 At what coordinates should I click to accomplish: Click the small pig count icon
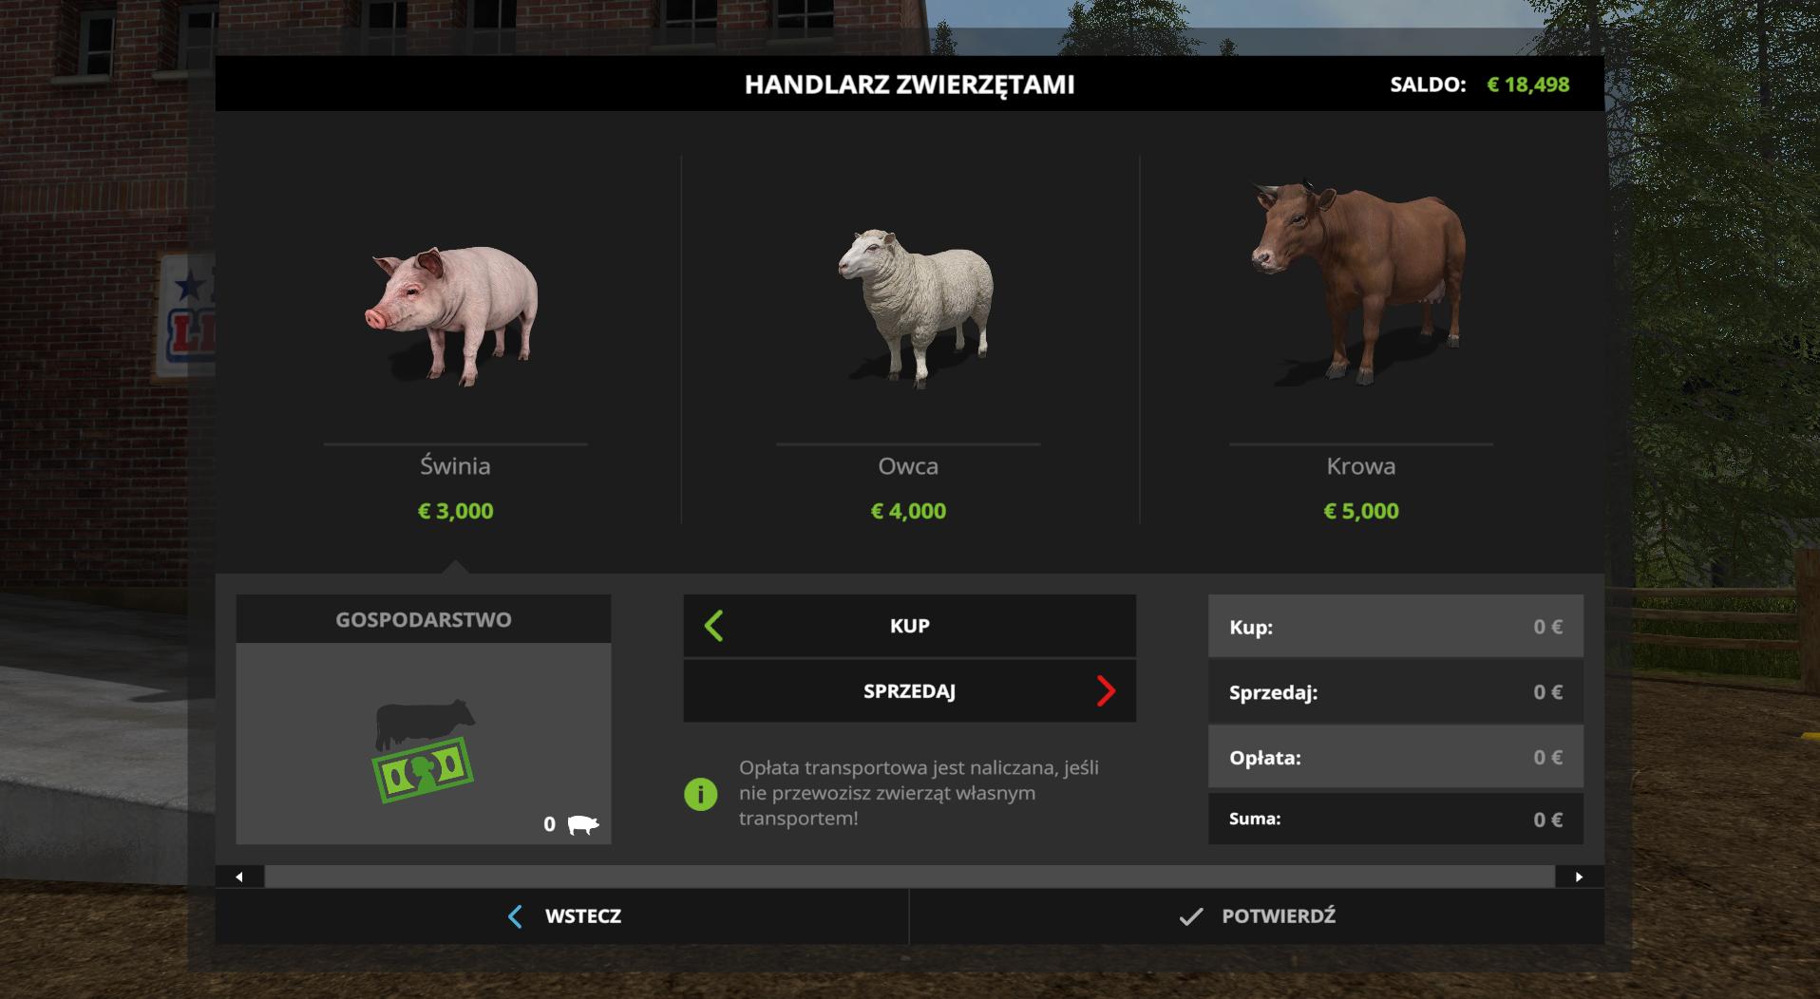(x=583, y=824)
